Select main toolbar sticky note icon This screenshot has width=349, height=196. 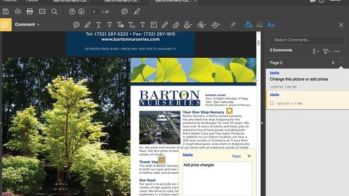[x=124, y=11]
